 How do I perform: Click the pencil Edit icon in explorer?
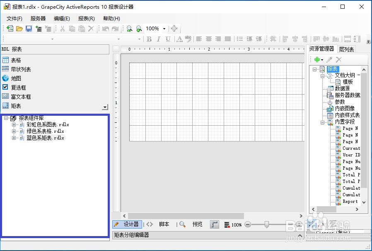329,60
